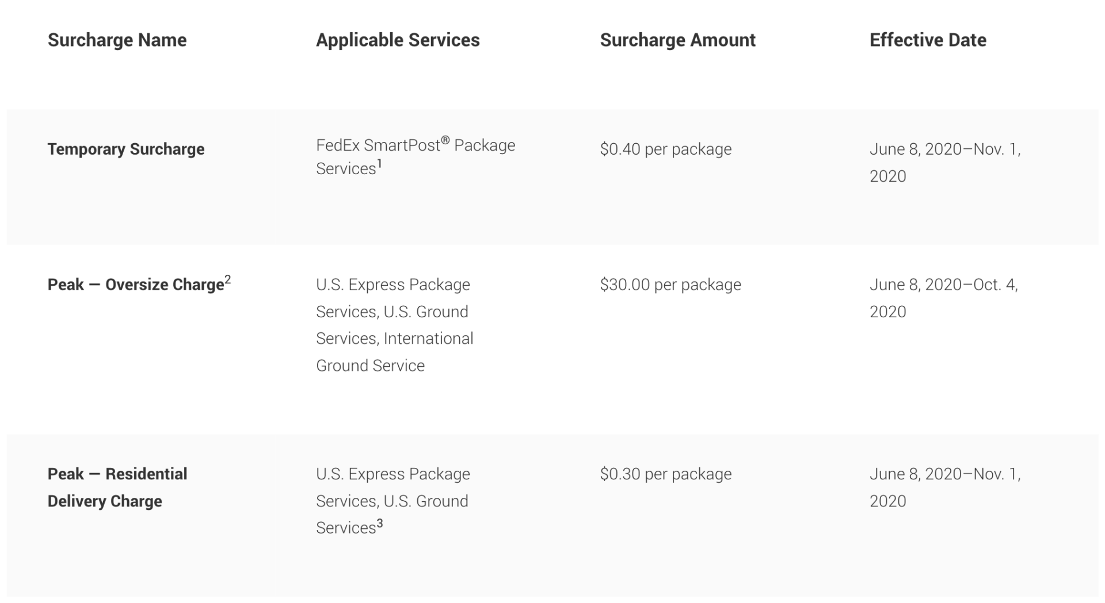
Task: Click the registered trademark symbol after SmartPost
Action: [445, 140]
